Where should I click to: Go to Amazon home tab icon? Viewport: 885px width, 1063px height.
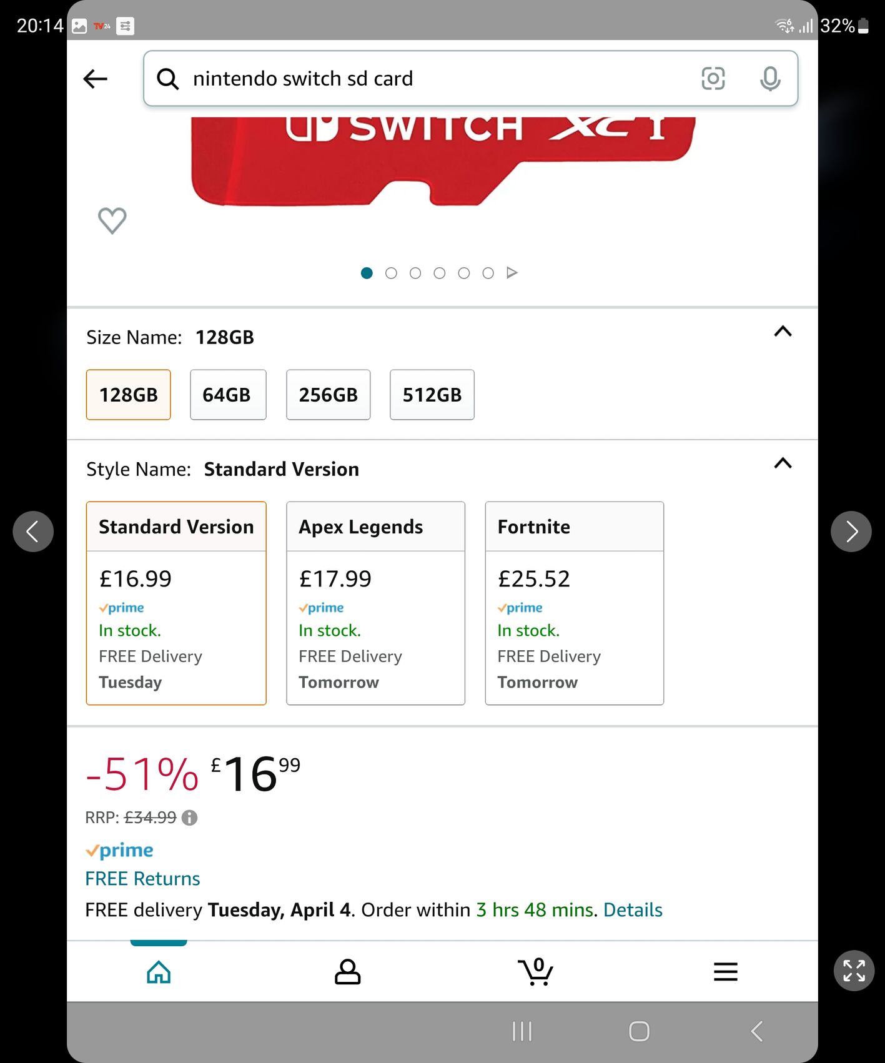coord(159,972)
